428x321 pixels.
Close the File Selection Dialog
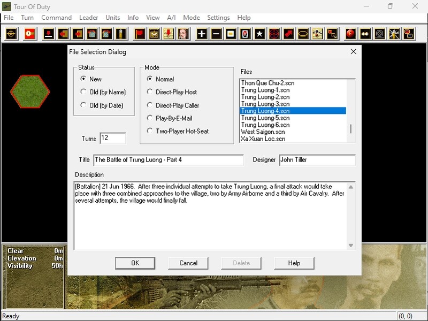pos(354,51)
